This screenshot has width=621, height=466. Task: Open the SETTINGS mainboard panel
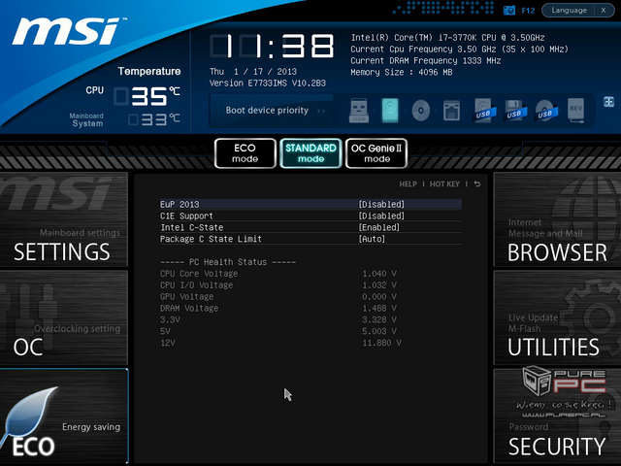64,219
